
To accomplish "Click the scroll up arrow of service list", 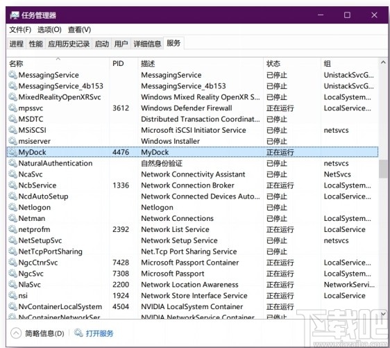I will point(383,63).
